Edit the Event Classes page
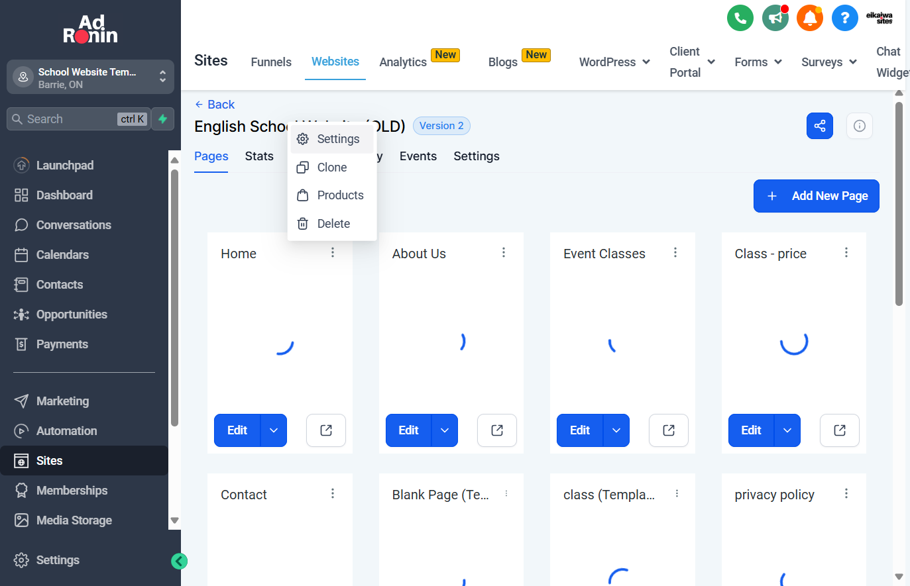 580,430
